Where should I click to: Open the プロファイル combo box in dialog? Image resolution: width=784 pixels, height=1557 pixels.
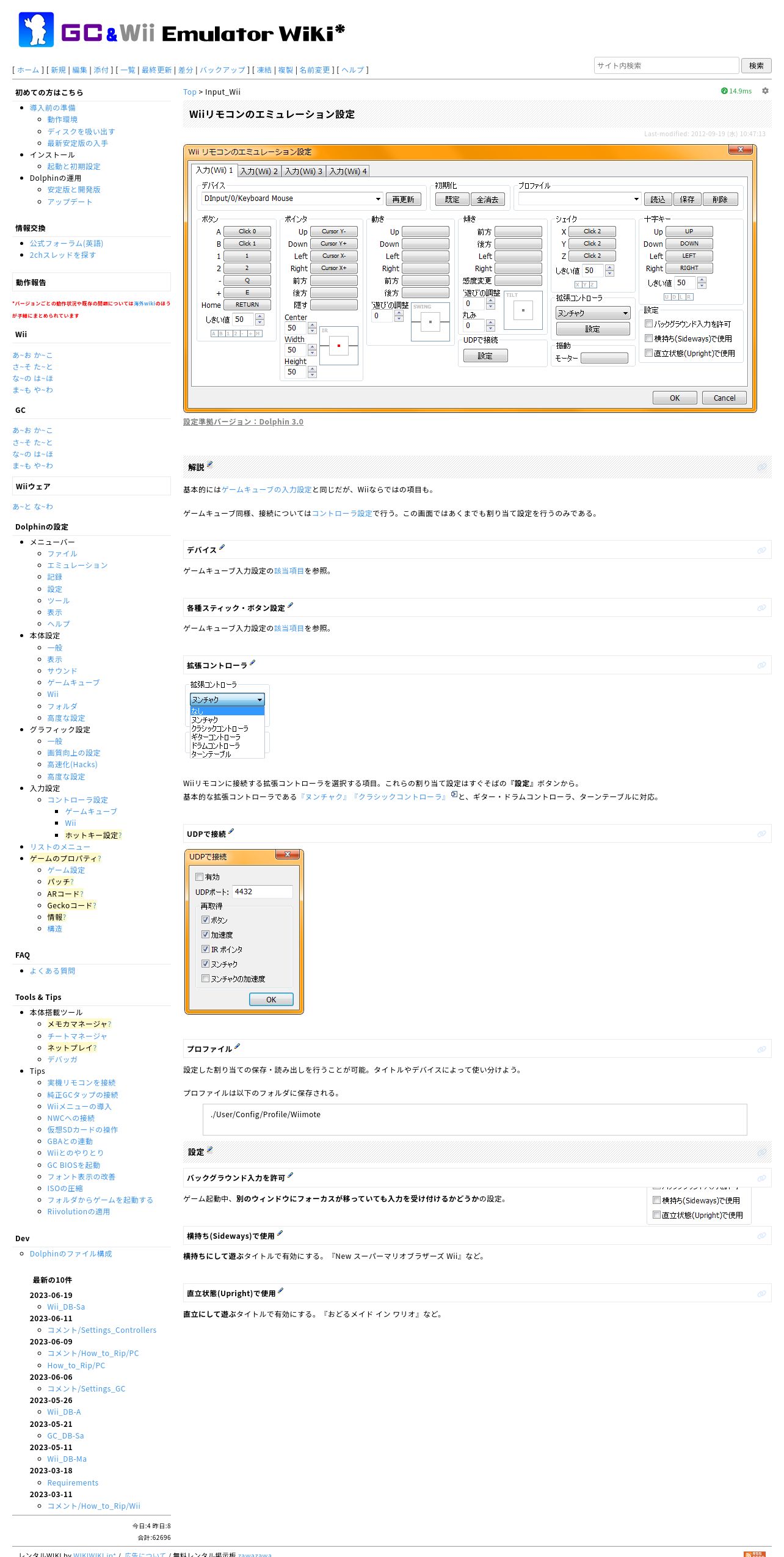coord(579,199)
